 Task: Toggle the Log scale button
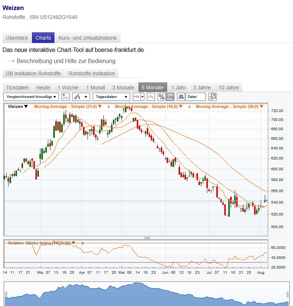[x=170, y=97]
